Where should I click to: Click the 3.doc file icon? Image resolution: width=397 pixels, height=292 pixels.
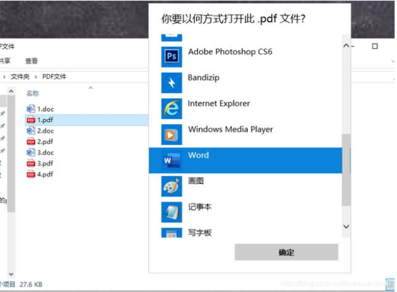pyautogui.click(x=31, y=152)
